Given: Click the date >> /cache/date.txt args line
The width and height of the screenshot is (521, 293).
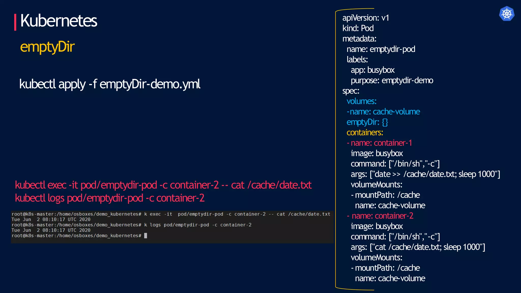Looking at the screenshot, I should [x=425, y=174].
